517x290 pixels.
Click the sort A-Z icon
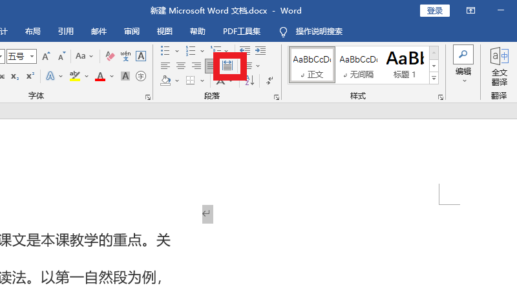click(249, 81)
